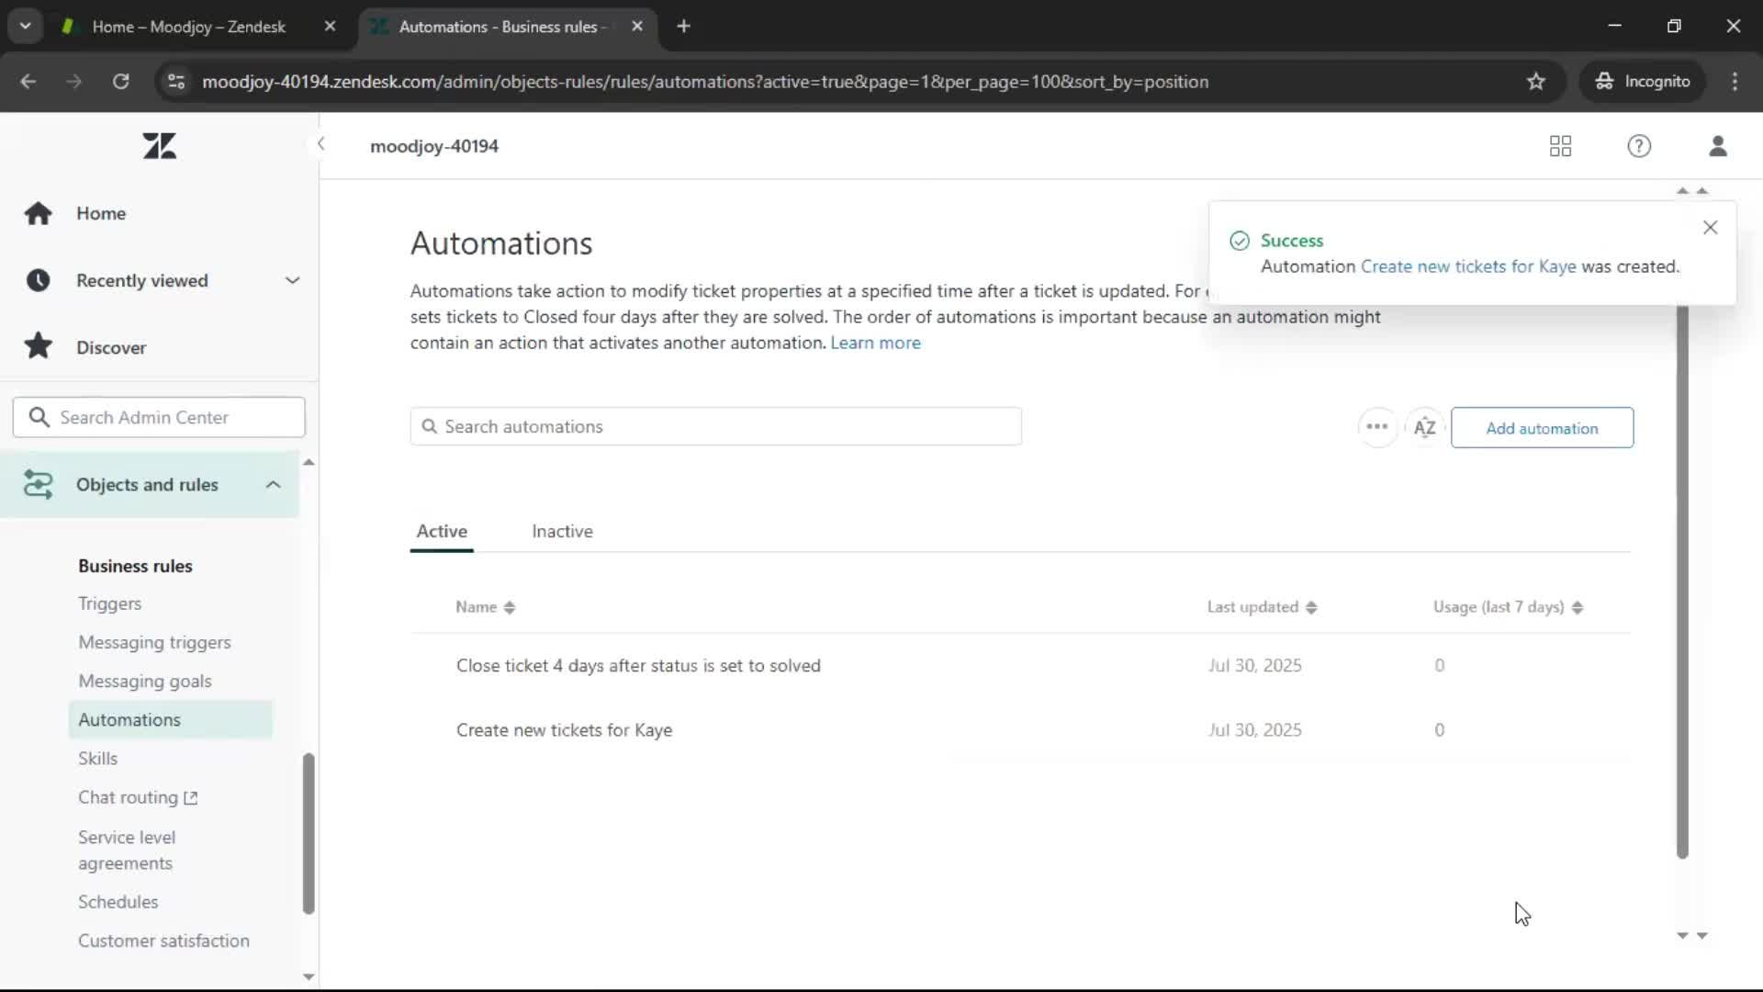
Task: Open Messaging goals
Action: pyautogui.click(x=145, y=681)
